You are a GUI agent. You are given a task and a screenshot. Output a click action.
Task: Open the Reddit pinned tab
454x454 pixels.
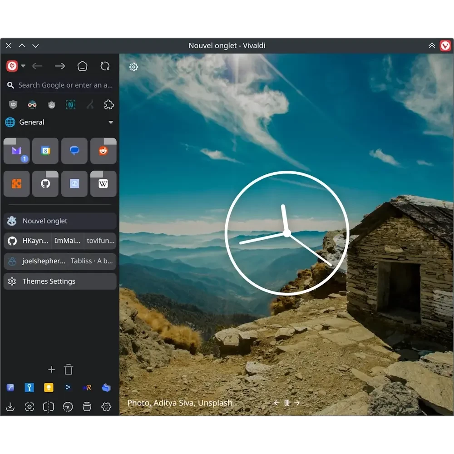(104, 151)
